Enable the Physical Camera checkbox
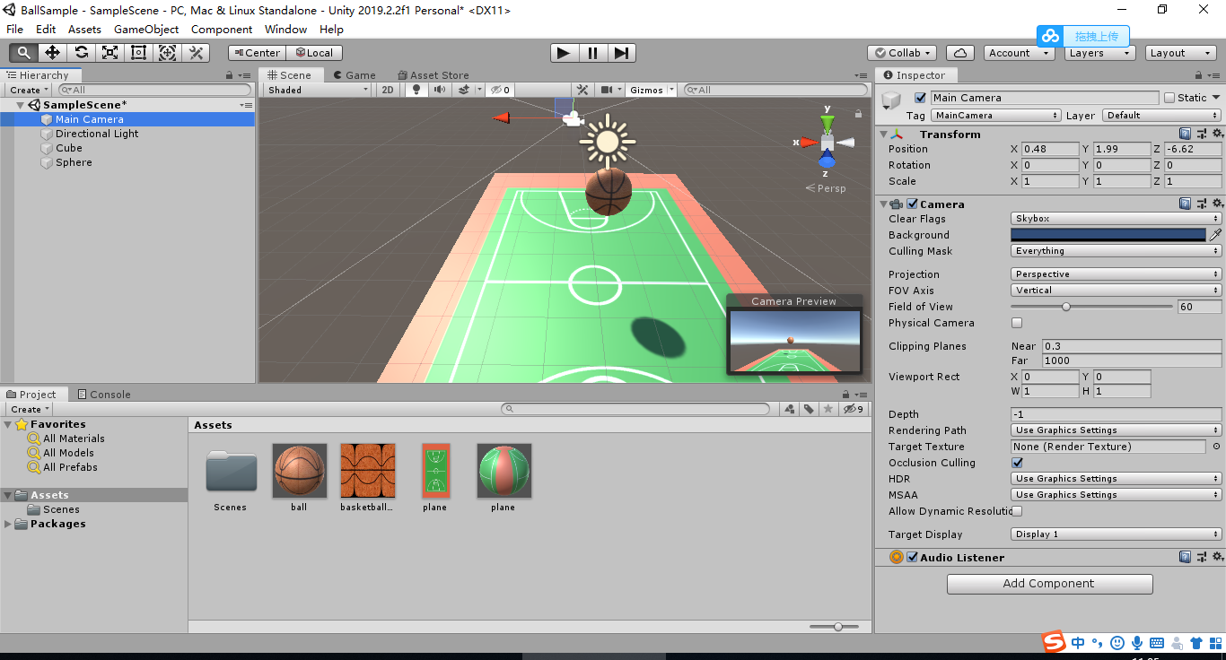 (x=1019, y=323)
